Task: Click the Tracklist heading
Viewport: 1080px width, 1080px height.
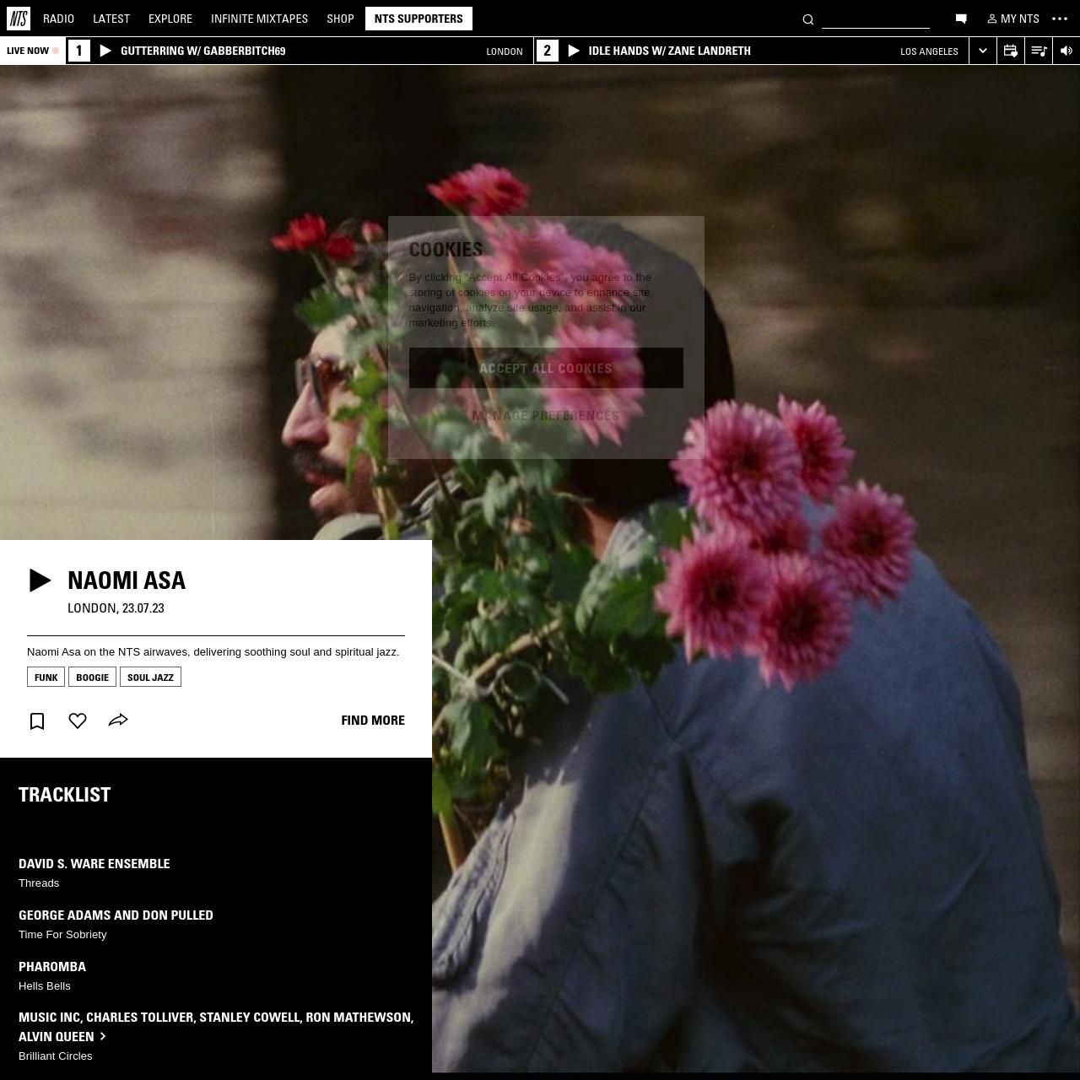Action: pos(65,795)
